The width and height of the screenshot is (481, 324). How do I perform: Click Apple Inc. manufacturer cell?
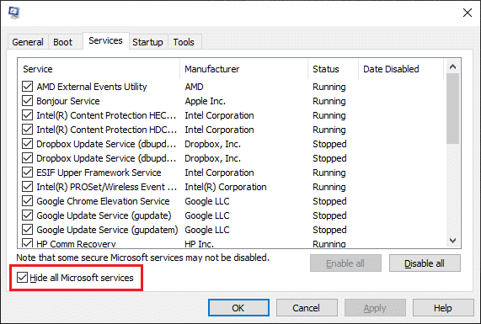click(x=206, y=101)
